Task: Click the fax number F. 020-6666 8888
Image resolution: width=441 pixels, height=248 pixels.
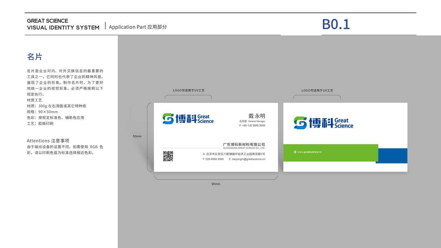Action: click(x=213, y=159)
